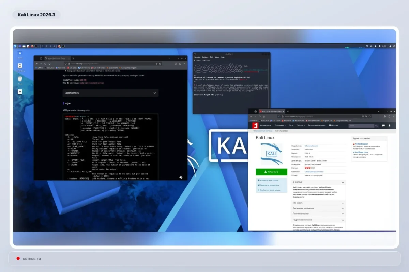Open hamburger menu in arjun Firefox window
The height and width of the screenshot is (272, 409).
184,64
